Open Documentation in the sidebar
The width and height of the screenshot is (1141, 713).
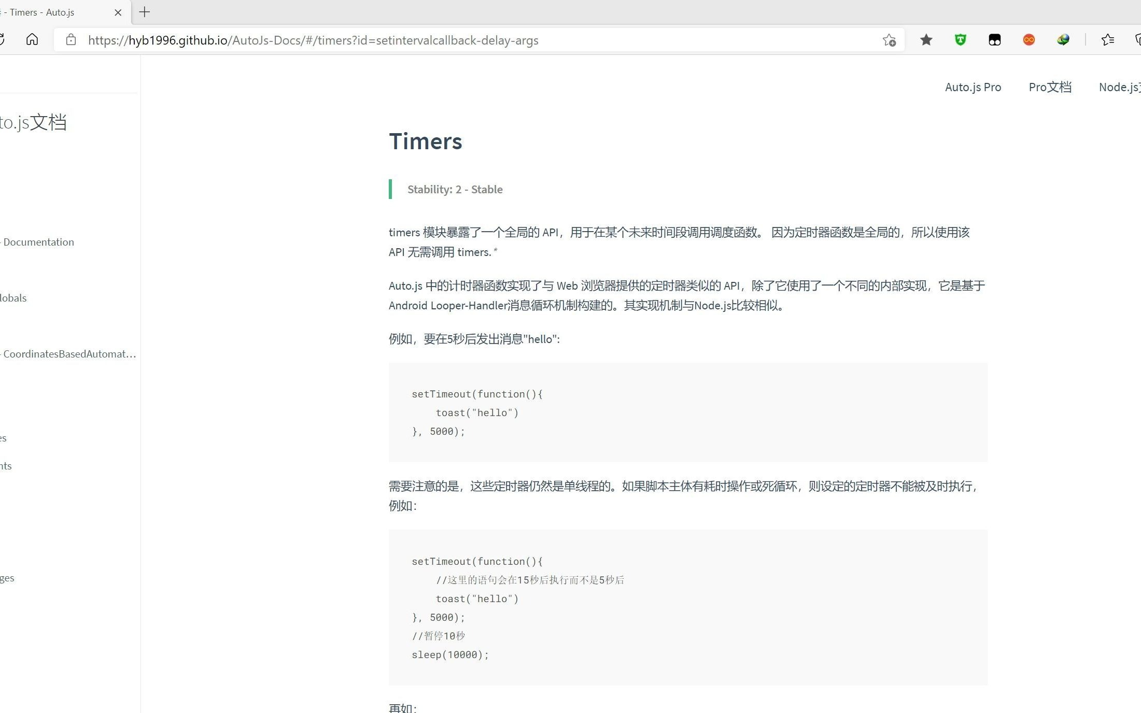(38, 242)
